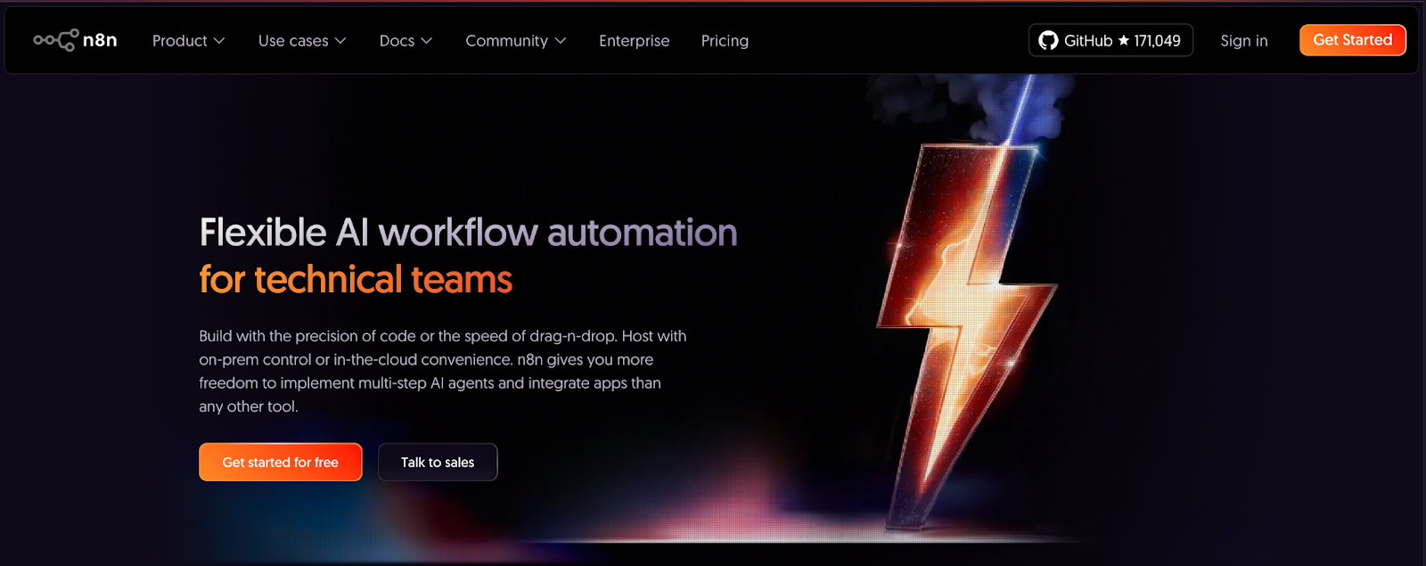Open the Community menu

[515, 41]
